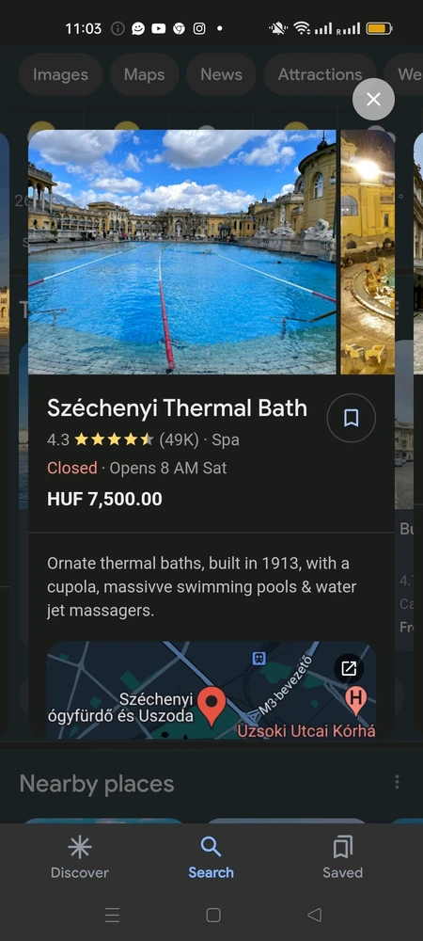The image size is (423, 941).
Task: Open Nearby places three-dot menu
Action: [397, 781]
